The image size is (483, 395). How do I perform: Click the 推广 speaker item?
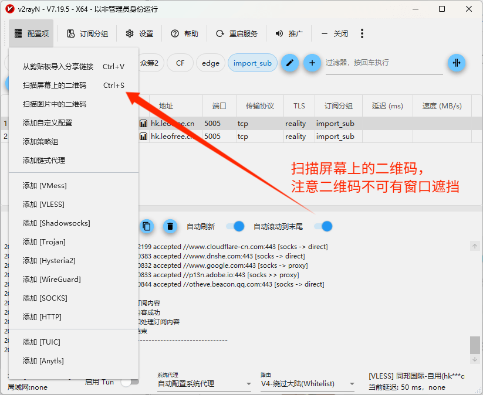pos(289,33)
